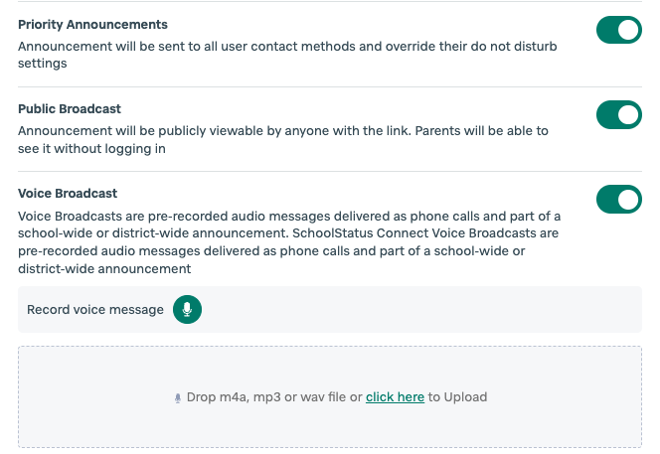Toggle the Voice Broadcast switch off
The image size is (660, 454).
point(618,199)
